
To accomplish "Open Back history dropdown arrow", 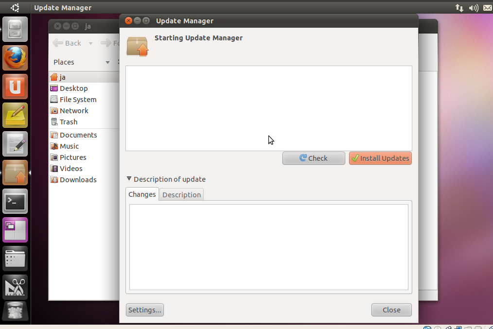I will pyautogui.click(x=90, y=43).
